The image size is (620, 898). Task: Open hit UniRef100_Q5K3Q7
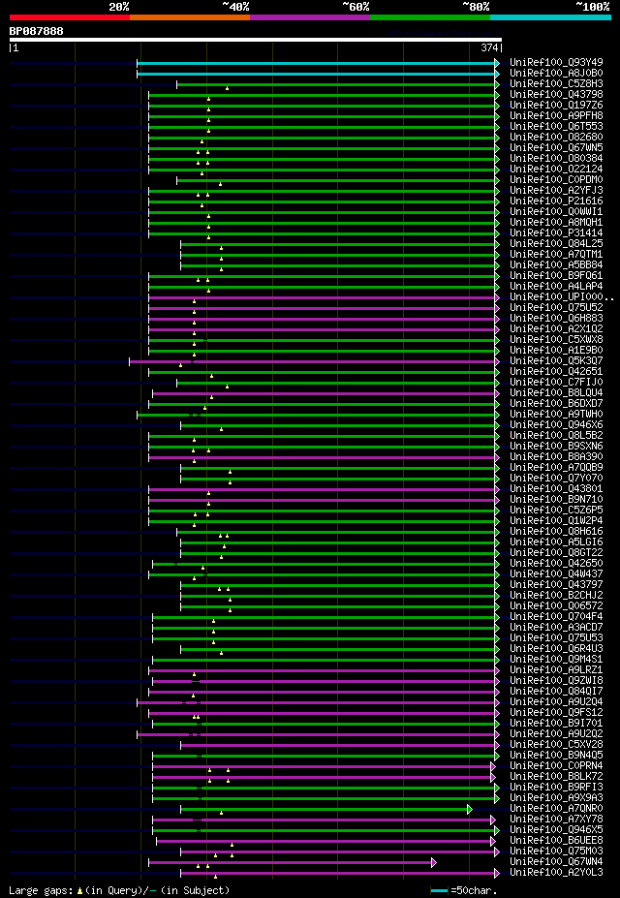tap(556, 360)
